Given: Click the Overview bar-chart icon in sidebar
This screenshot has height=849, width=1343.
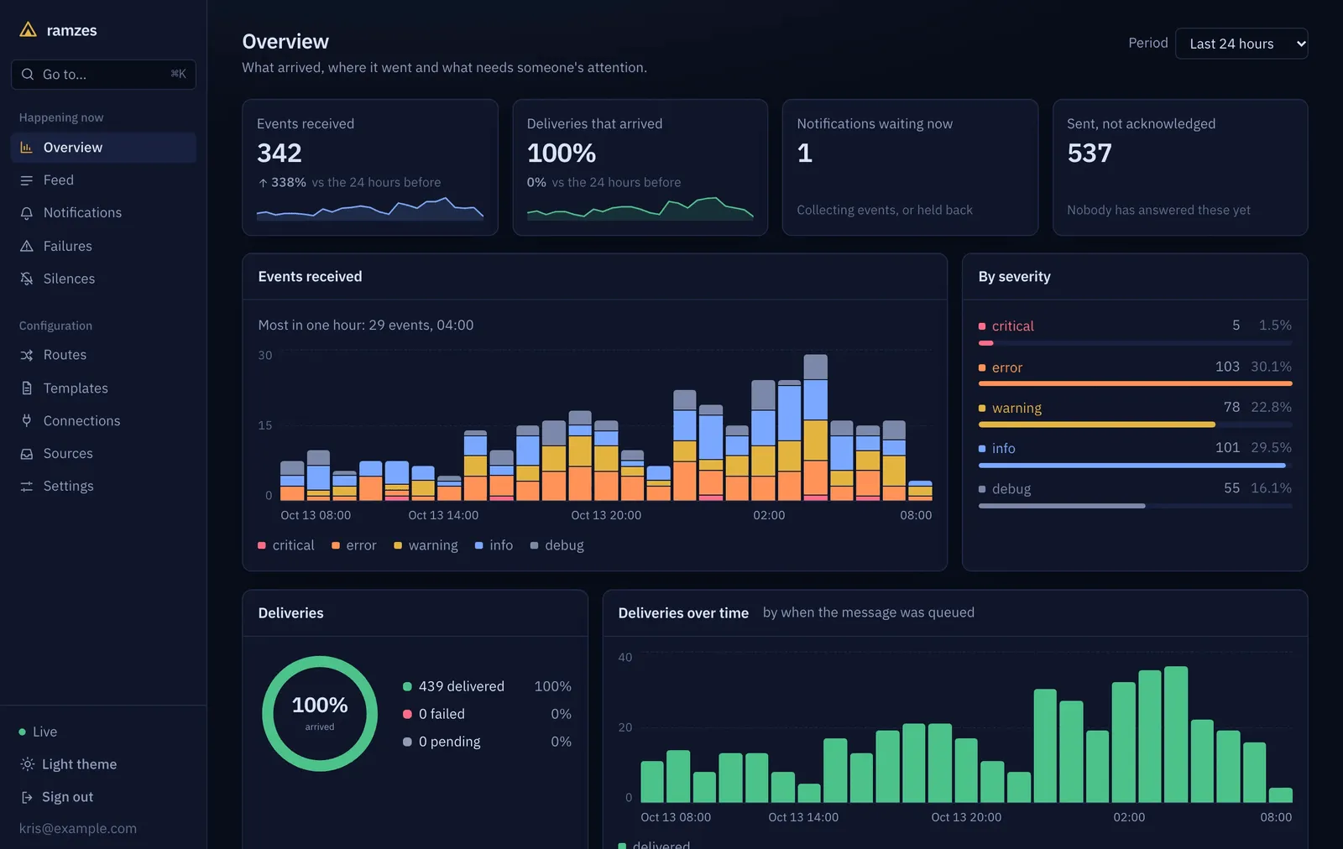Looking at the screenshot, I should 27,148.
